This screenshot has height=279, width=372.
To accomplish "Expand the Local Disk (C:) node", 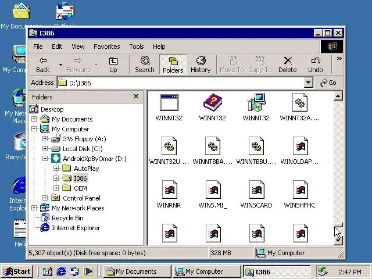I will coord(45,149).
